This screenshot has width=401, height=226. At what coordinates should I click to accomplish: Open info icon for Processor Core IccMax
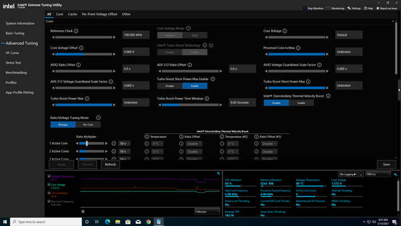[298, 48]
